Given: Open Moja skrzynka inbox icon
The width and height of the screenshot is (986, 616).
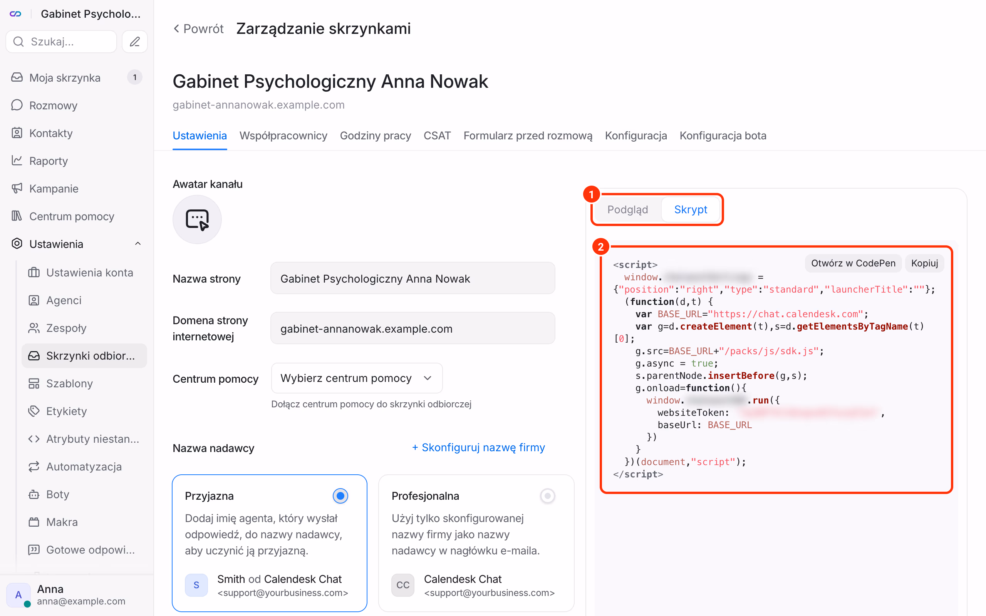Looking at the screenshot, I should 17,77.
